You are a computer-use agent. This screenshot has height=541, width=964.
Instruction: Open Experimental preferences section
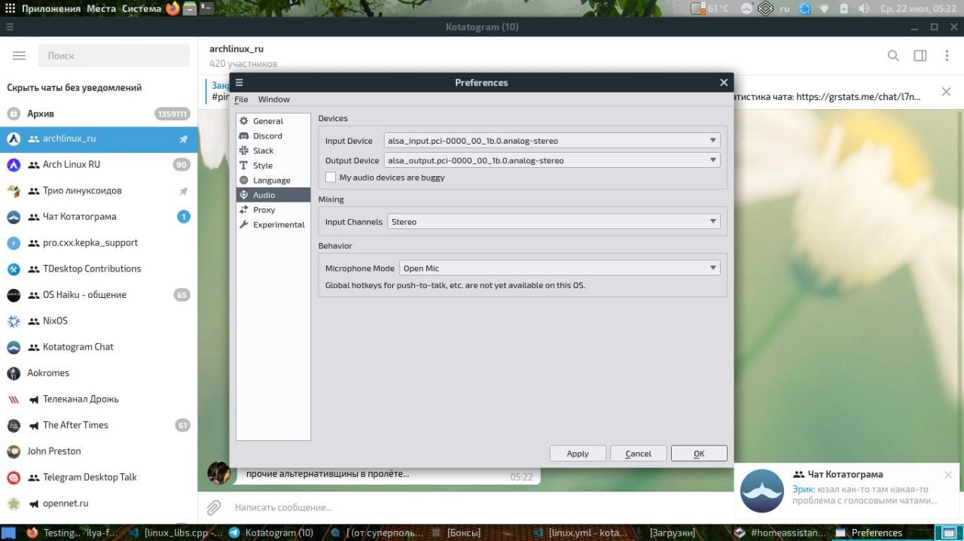[273, 225]
